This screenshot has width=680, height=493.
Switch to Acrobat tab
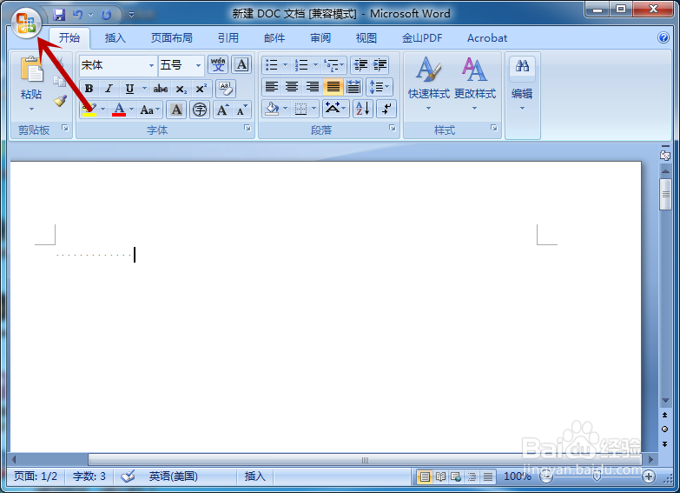487,38
